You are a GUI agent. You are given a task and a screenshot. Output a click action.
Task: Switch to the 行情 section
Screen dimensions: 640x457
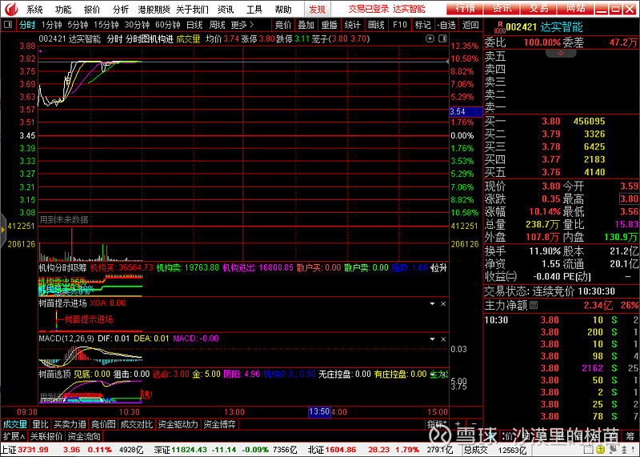click(465, 8)
